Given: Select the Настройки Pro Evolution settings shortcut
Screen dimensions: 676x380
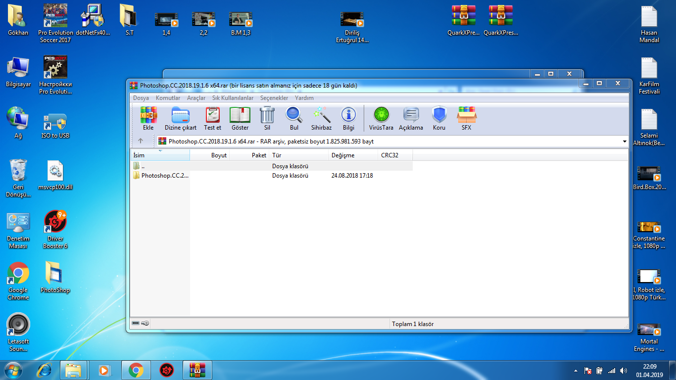Looking at the screenshot, I should click(x=55, y=75).
